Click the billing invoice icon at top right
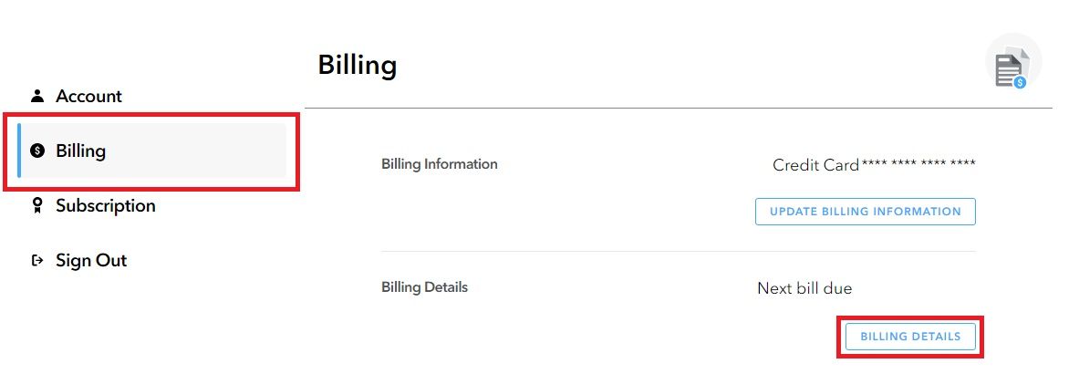1079x374 pixels. (x=1012, y=68)
